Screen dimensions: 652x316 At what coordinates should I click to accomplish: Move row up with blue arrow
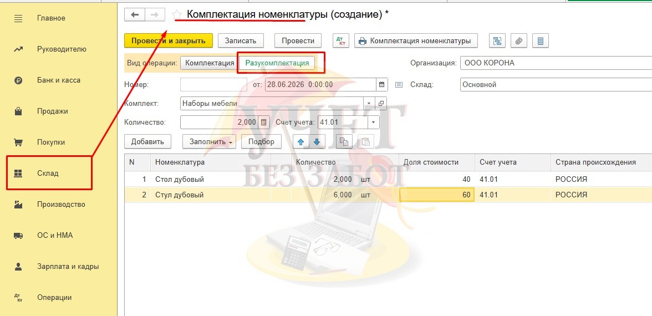[x=301, y=141]
